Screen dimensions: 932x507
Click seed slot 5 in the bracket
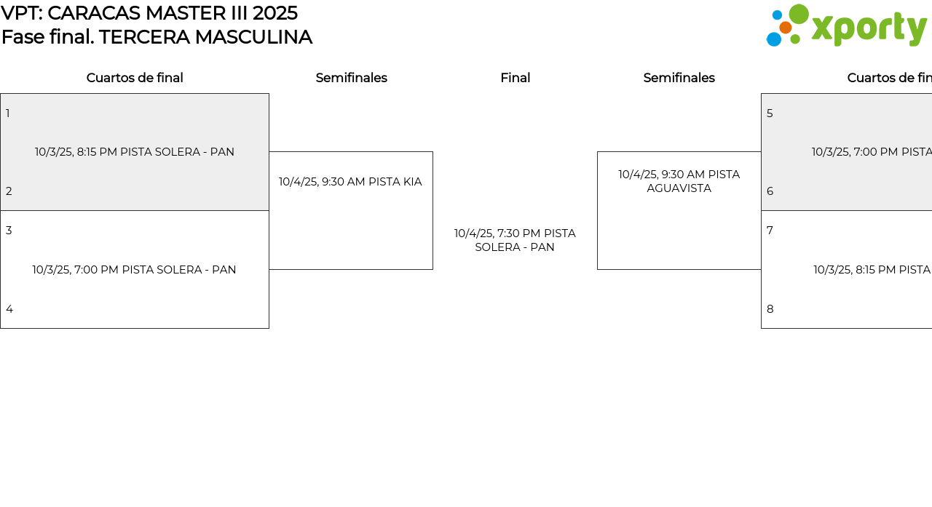click(770, 113)
